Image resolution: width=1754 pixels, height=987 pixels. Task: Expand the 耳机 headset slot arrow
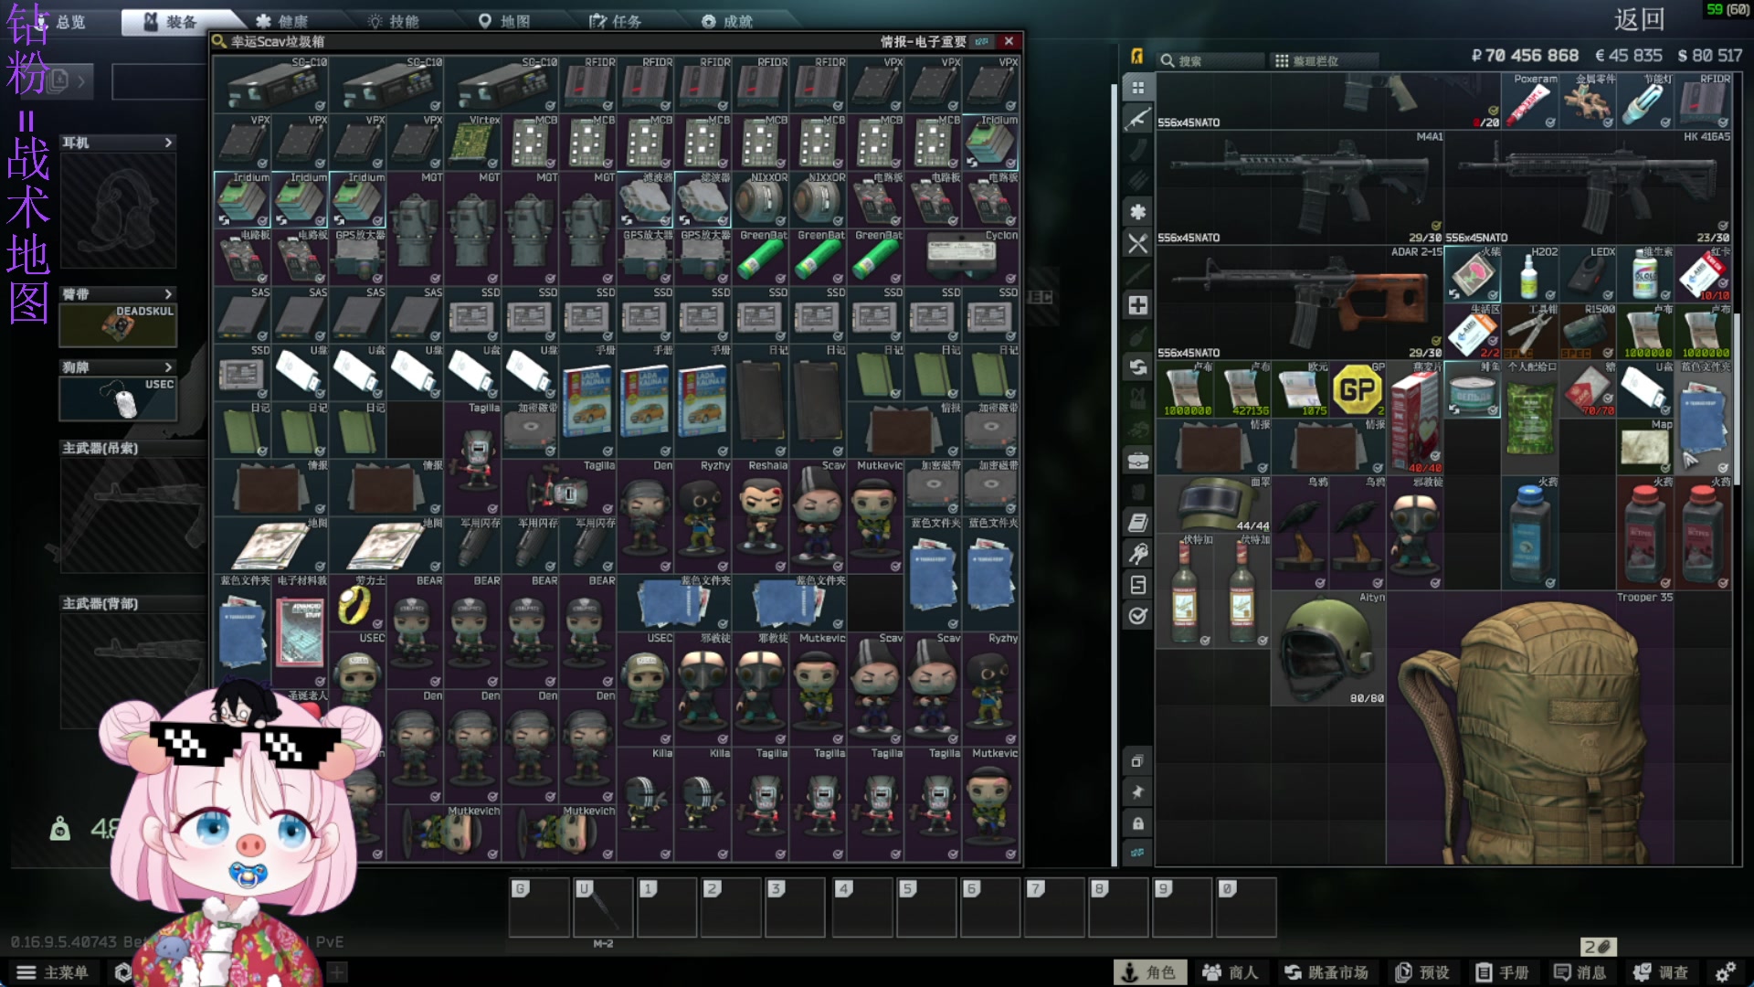[168, 143]
